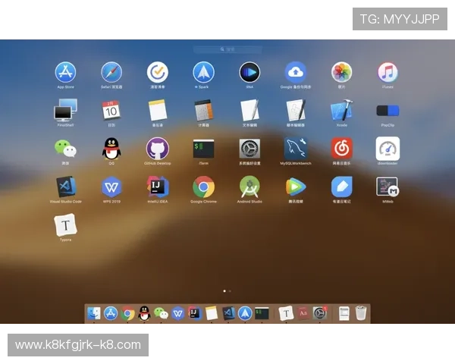Switch to second Launchpad page dot
The width and height of the screenshot is (455, 364).
point(230,291)
